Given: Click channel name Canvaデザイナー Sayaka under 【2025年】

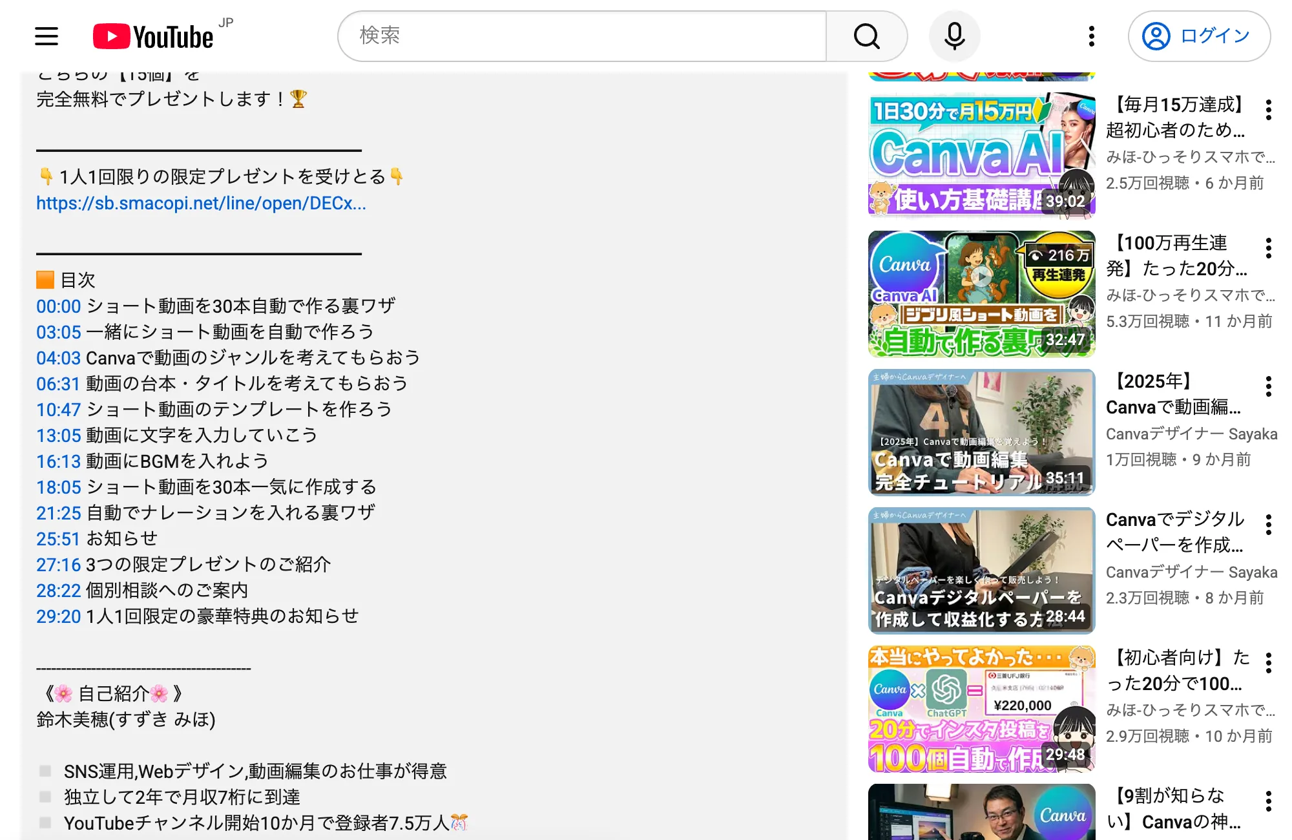Looking at the screenshot, I should click(1192, 434).
